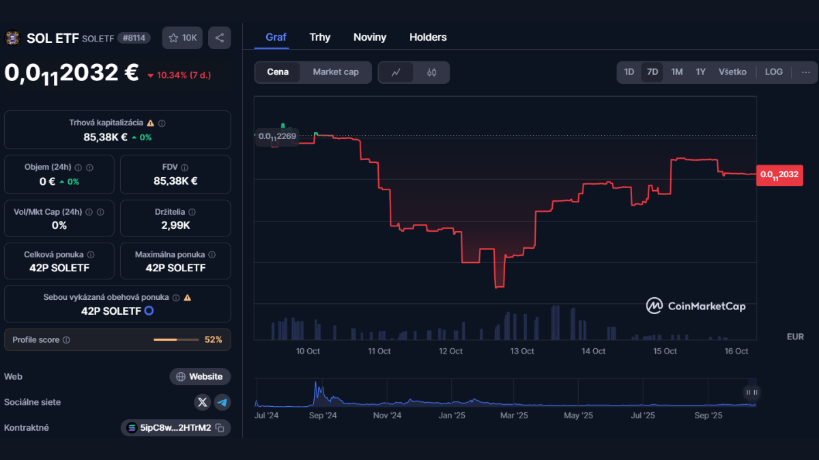Show info tooltip for Maximálna ponuka
The height and width of the screenshot is (460, 819).
(x=212, y=255)
